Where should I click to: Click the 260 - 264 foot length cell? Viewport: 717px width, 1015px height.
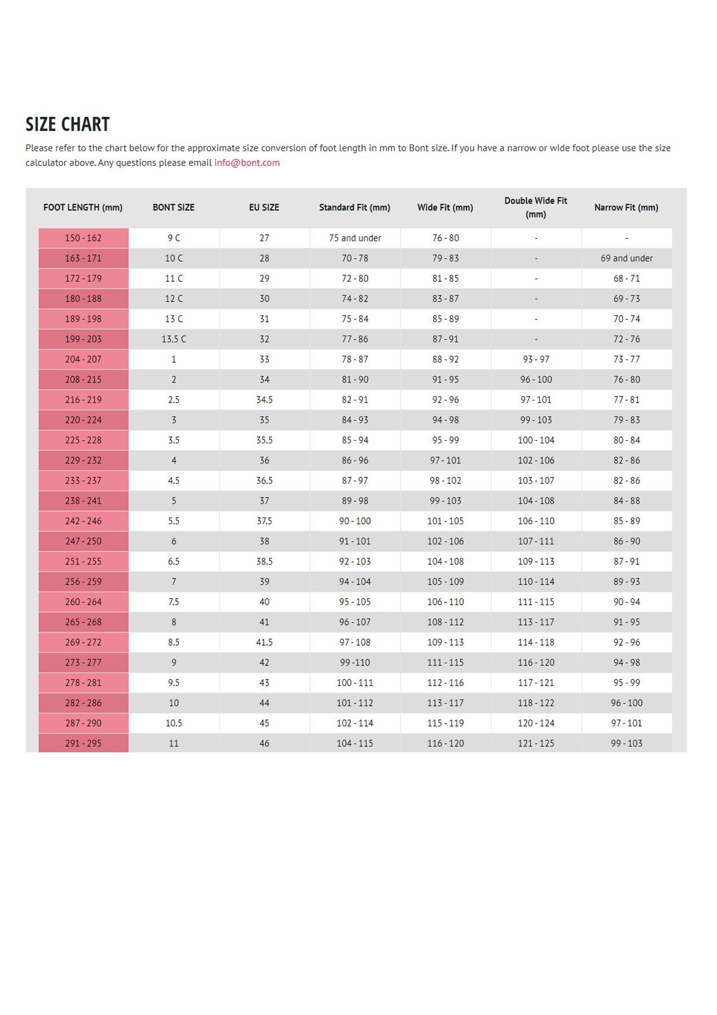(x=83, y=602)
